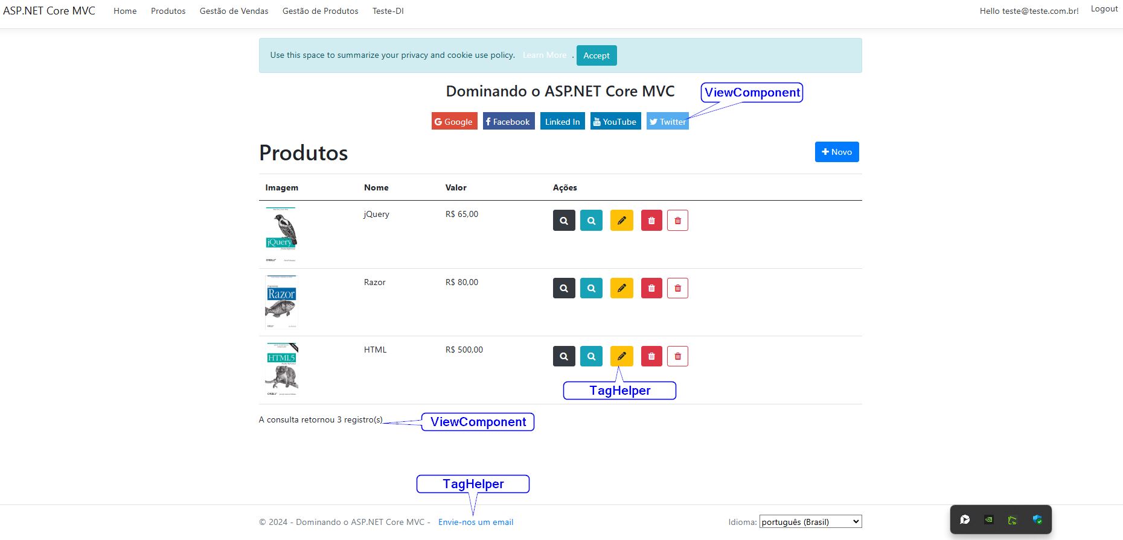Open the Idioma language dropdown
The image size is (1123, 540).
click(x=810, y=522)
